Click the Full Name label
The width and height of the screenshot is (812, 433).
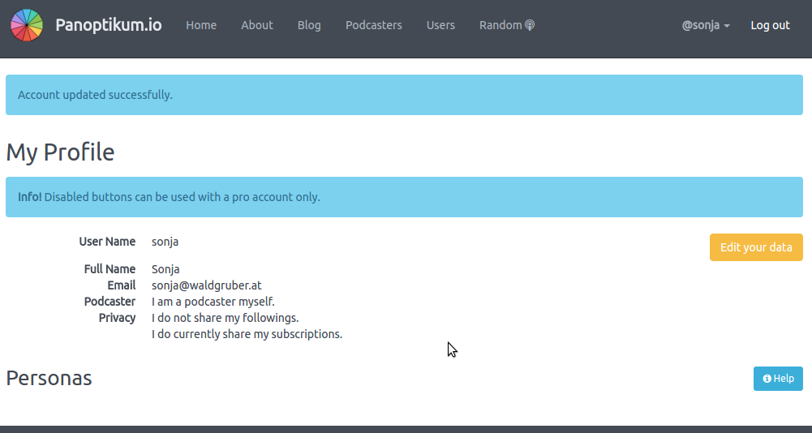point(110,269)
